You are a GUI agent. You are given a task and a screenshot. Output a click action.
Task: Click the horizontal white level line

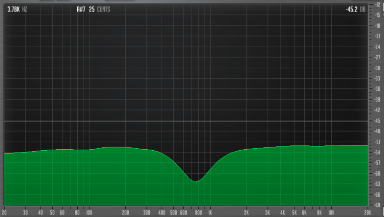[x=144, y=121]
